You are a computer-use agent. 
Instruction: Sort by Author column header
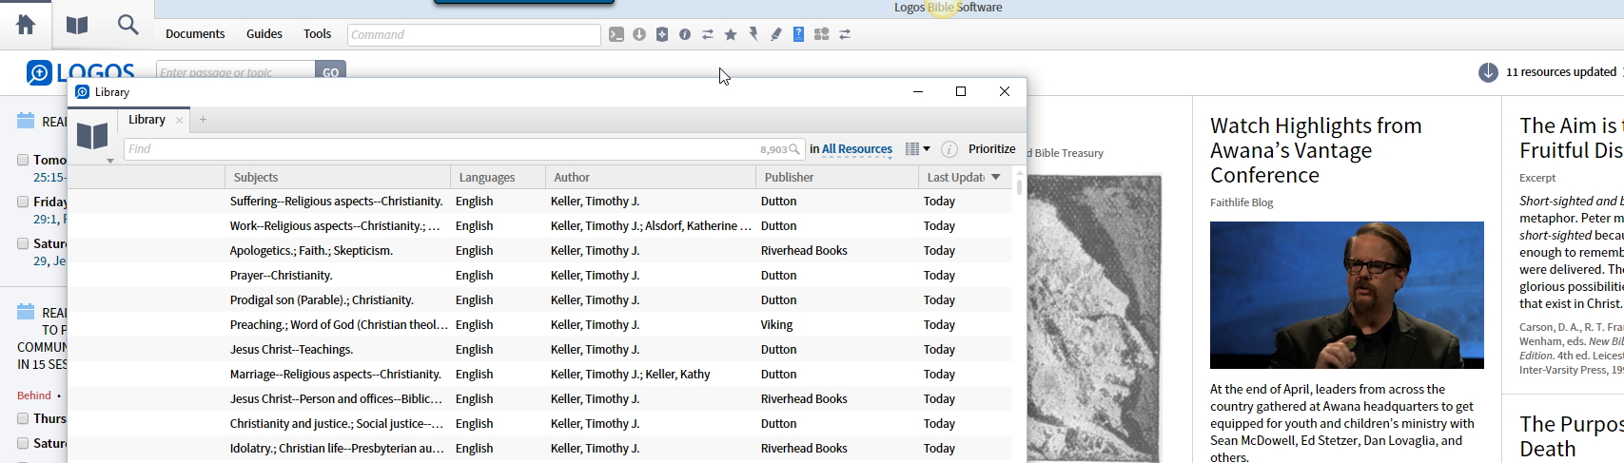tap(651, 177)
